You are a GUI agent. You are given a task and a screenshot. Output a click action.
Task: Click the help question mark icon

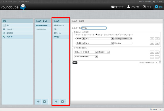(144, 7)
